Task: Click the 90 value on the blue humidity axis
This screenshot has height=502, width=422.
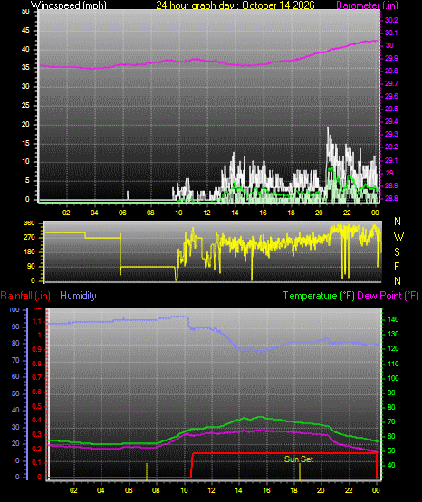Action: [15, 327]
